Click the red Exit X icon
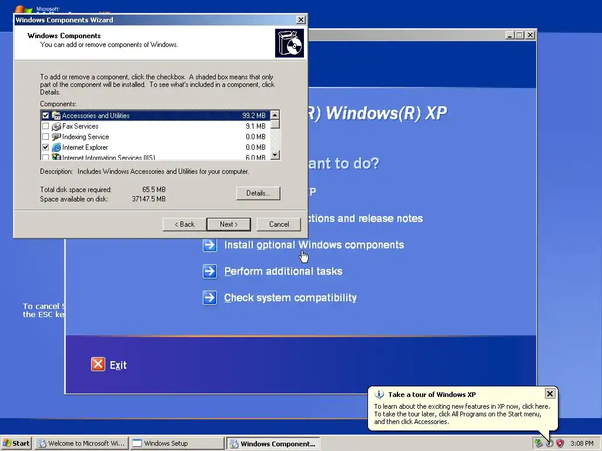The width and height of the screenshot is (602, 451). [98, 364]
